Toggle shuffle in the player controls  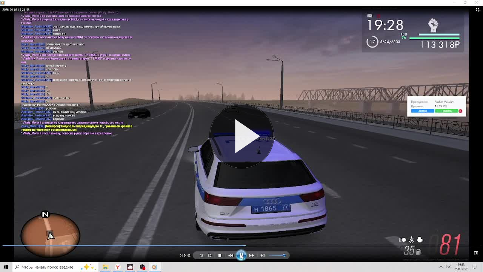[202, 255]
